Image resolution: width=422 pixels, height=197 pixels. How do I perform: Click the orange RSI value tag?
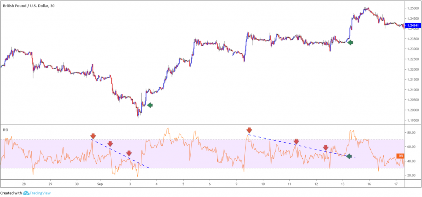(x=401, y=156)
